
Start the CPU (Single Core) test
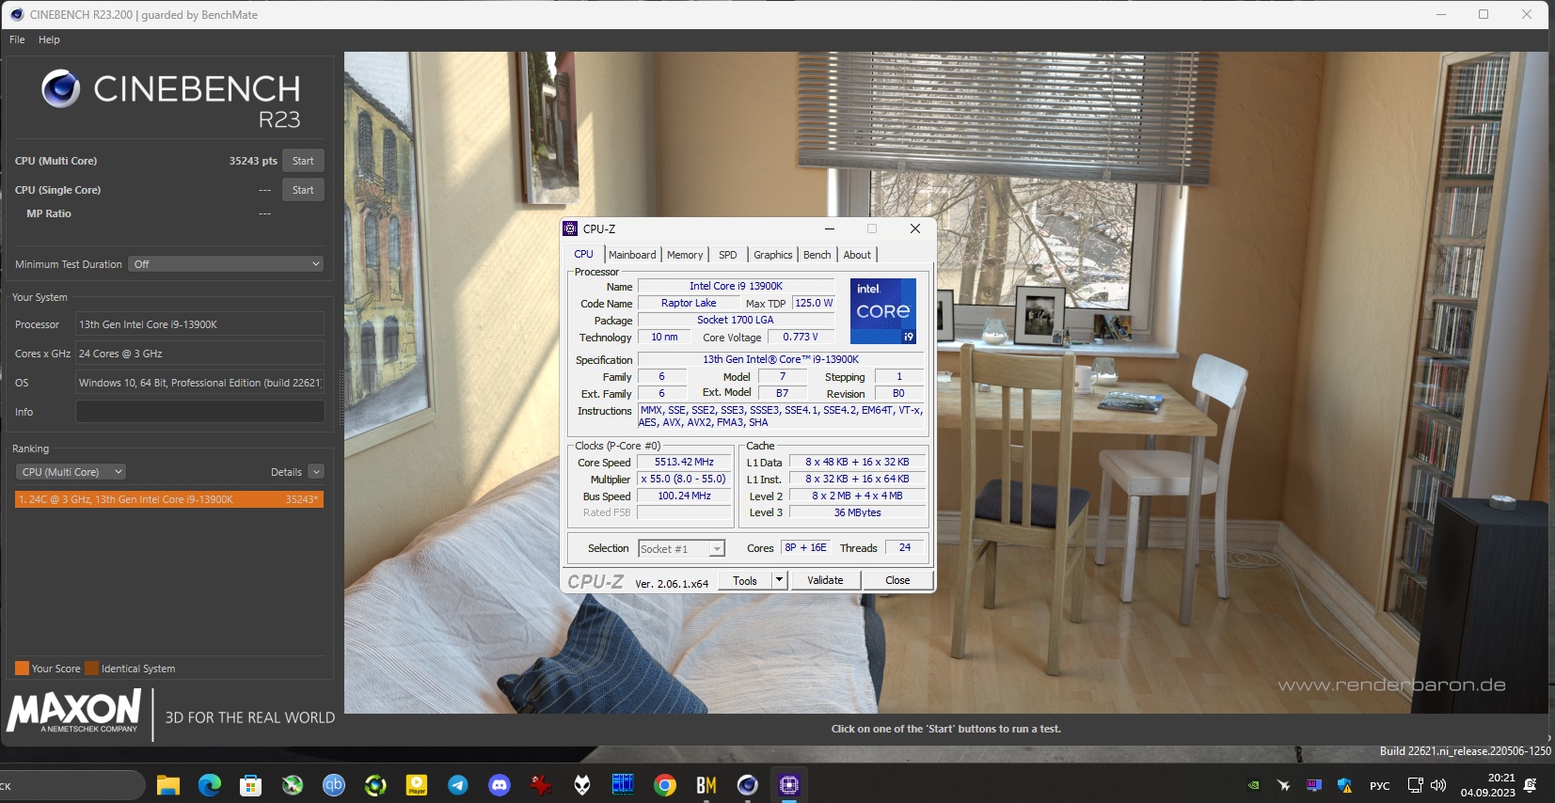point(303,190)
